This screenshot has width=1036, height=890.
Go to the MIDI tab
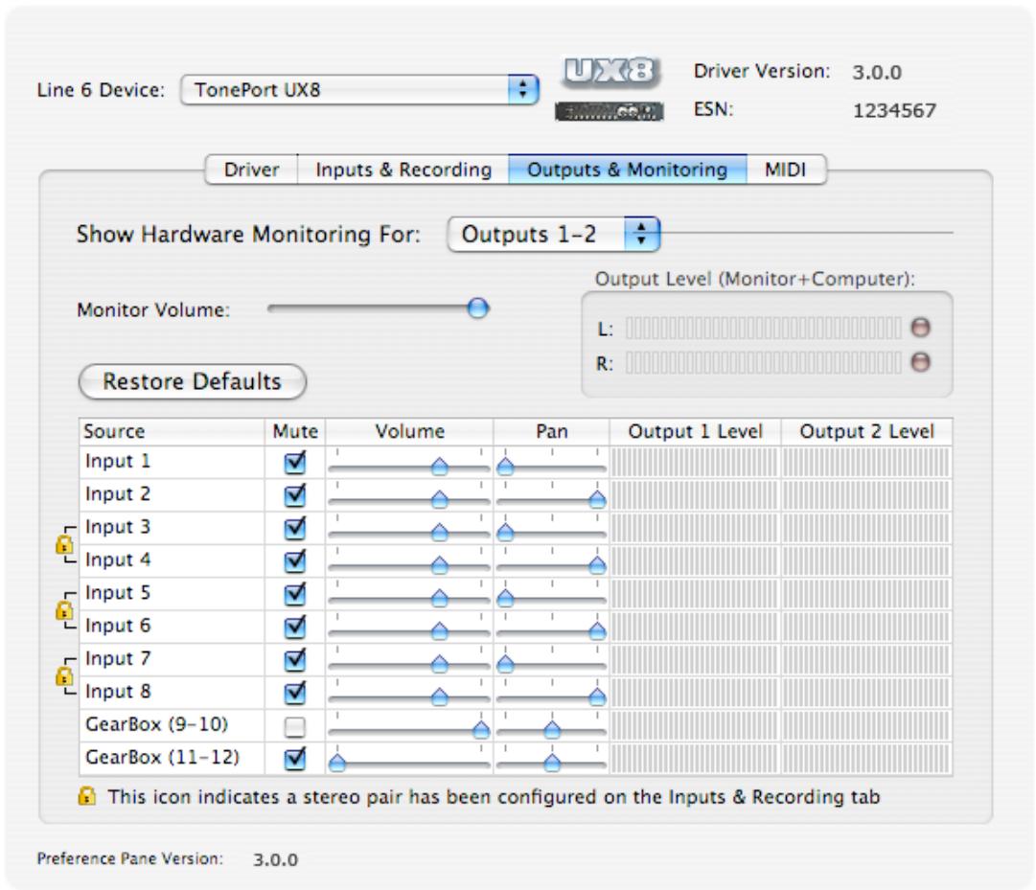pyautogui.click(x=786, y=170)
